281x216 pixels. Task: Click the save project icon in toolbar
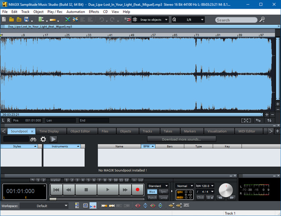[27, 20]
